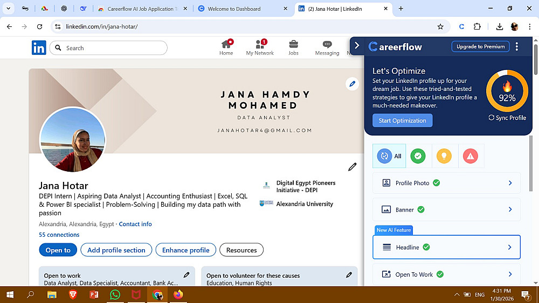Open Windows Start menu

10,294
